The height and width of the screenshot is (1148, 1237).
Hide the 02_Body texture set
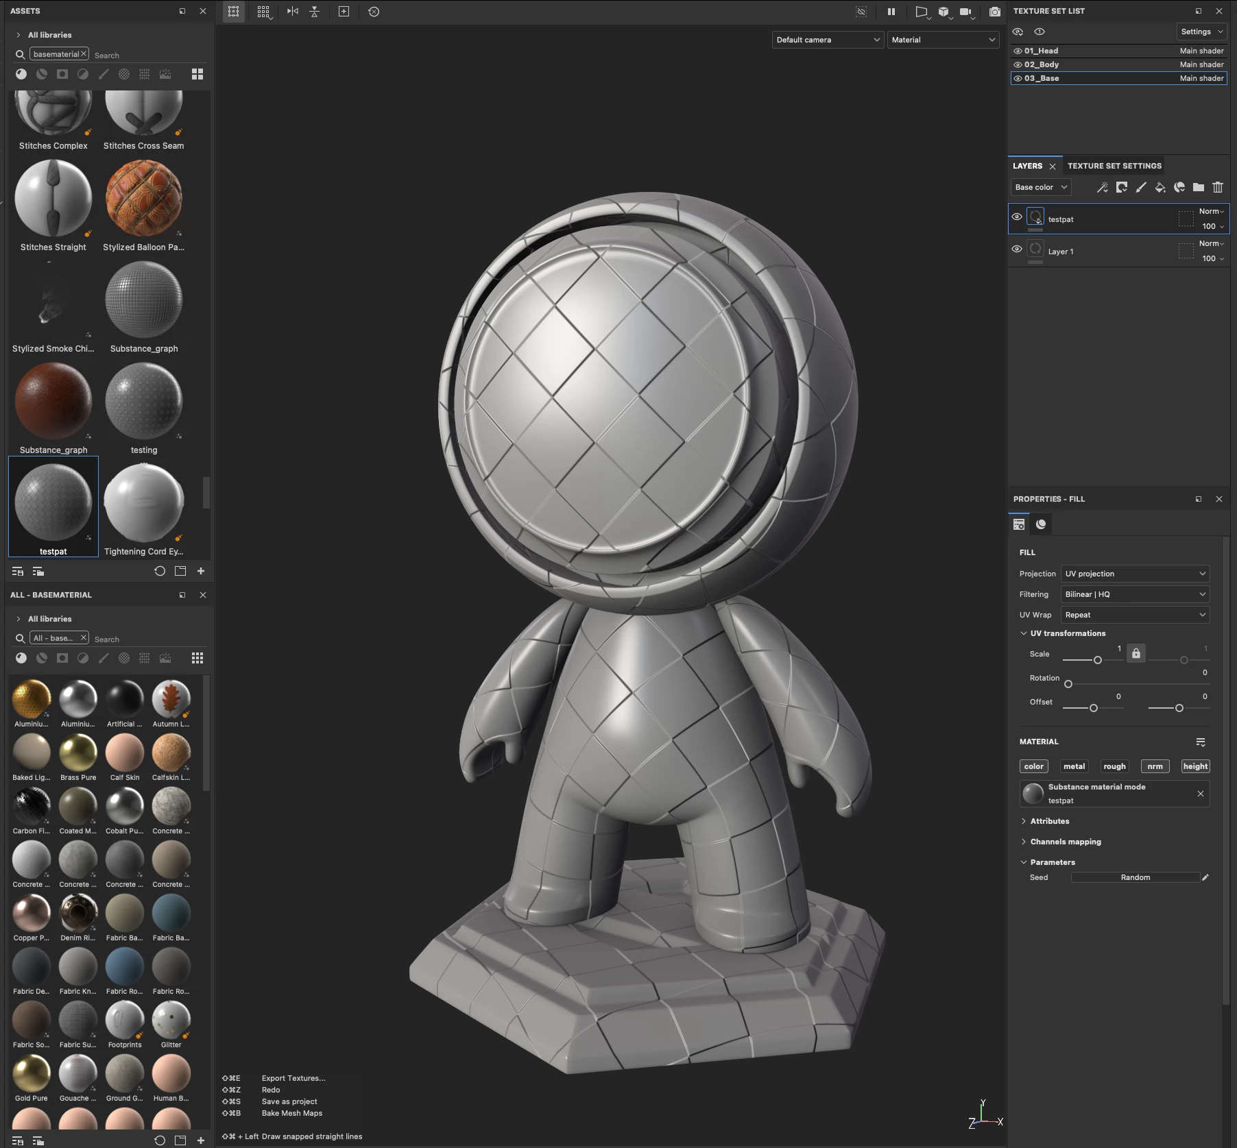point(1018,64)
